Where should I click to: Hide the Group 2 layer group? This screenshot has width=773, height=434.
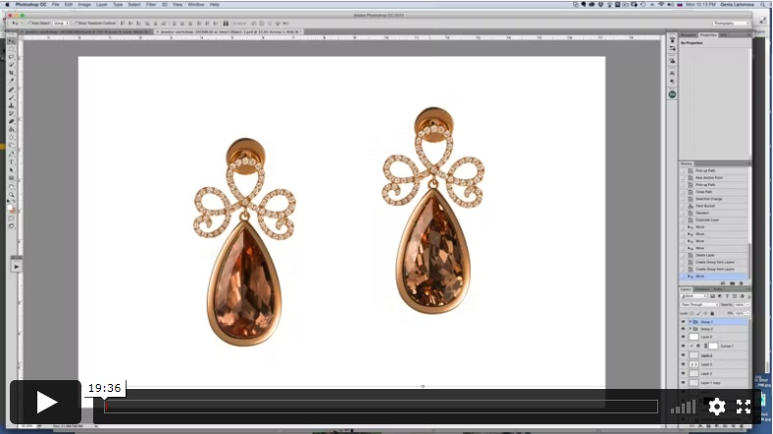point(684,329)
